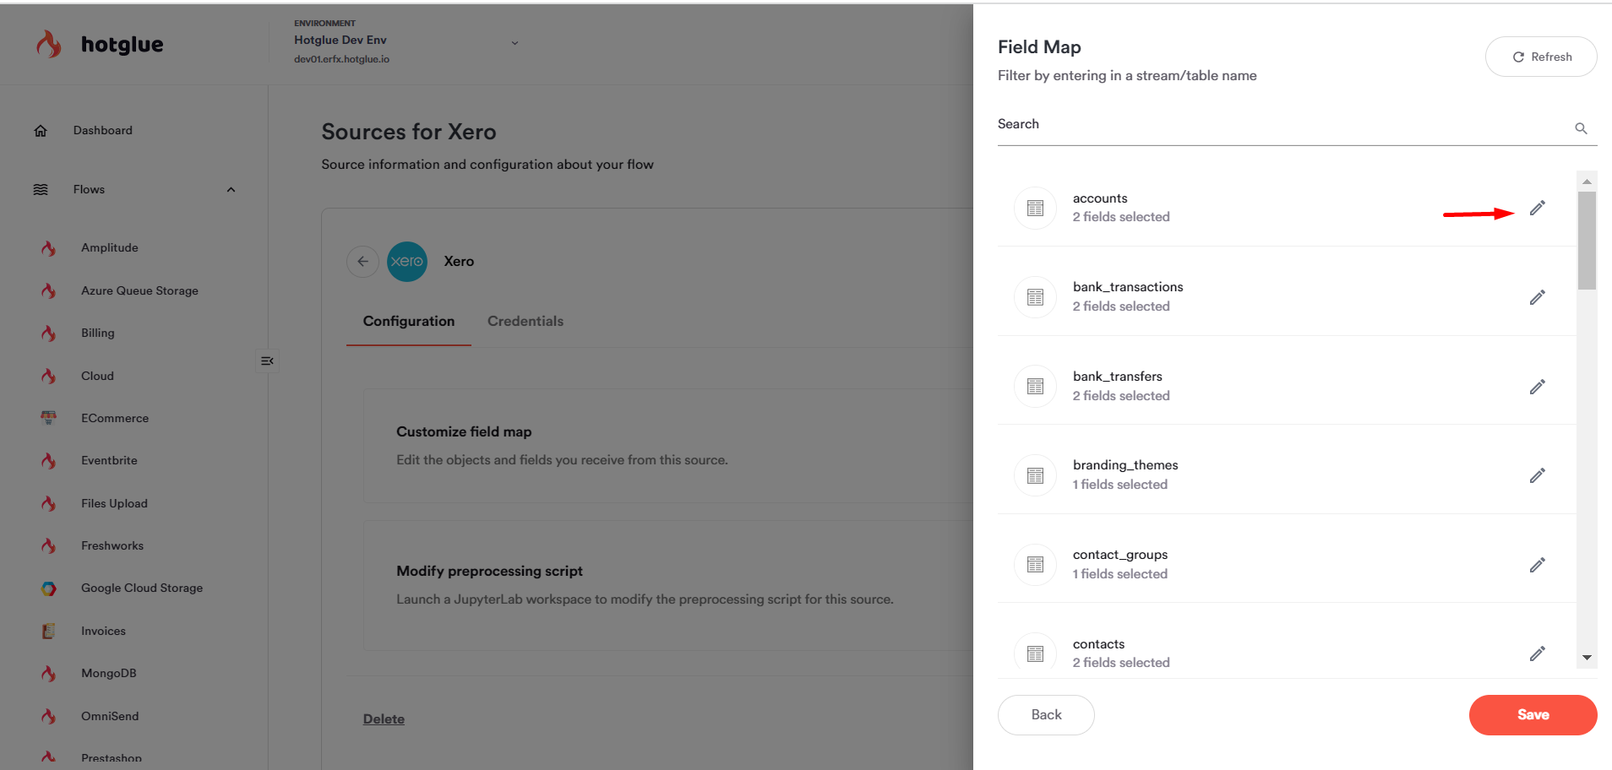Viewport: 1612px width, 770px height.
Task: Edit the contacts stream fields
Action: coord(1537,653)
